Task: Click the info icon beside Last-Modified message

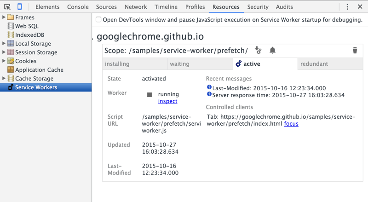Action: pyautogui.click(x=209, y=87)
